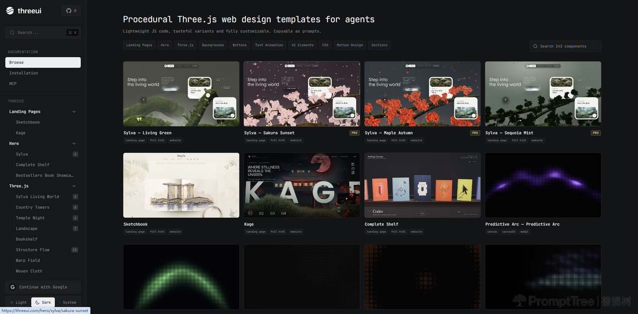The width and height of the screenshot is (638, 314).
Task: Collapse the Landing Pages section
Action: (x=43, y=112)
